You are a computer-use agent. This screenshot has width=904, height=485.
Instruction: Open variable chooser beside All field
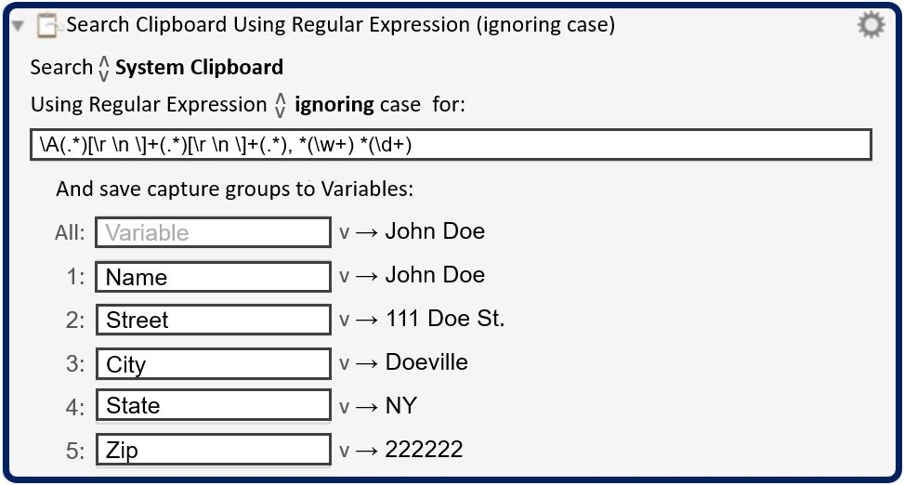[x=344, y=233]
